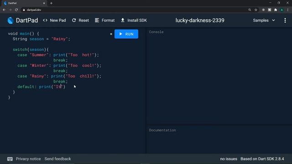Reset the pad code
This screenshot has height=164, width=292.
80,20
